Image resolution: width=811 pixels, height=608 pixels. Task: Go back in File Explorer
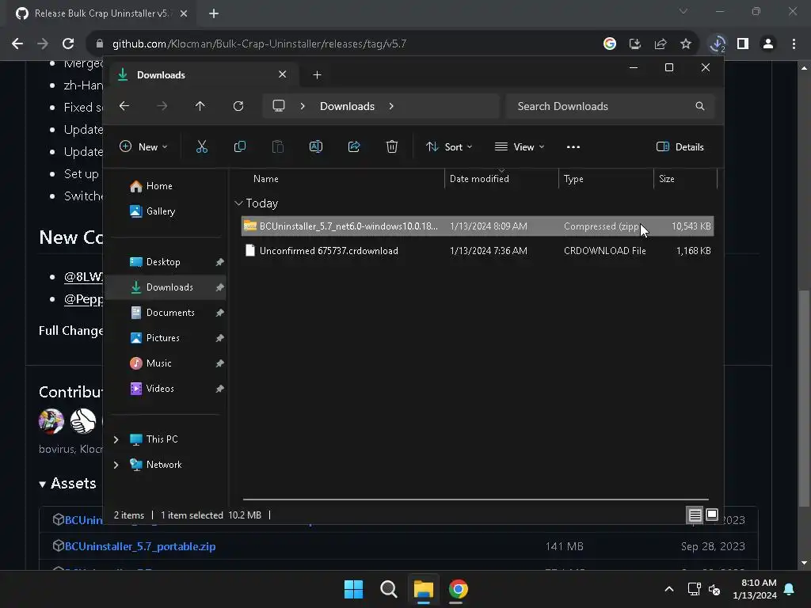(x=124, y=106)
